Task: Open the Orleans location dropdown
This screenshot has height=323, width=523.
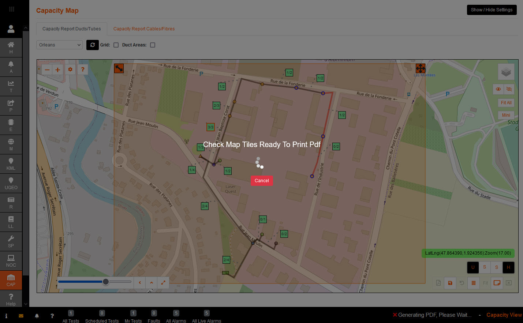Action: [x=59, y=45]
